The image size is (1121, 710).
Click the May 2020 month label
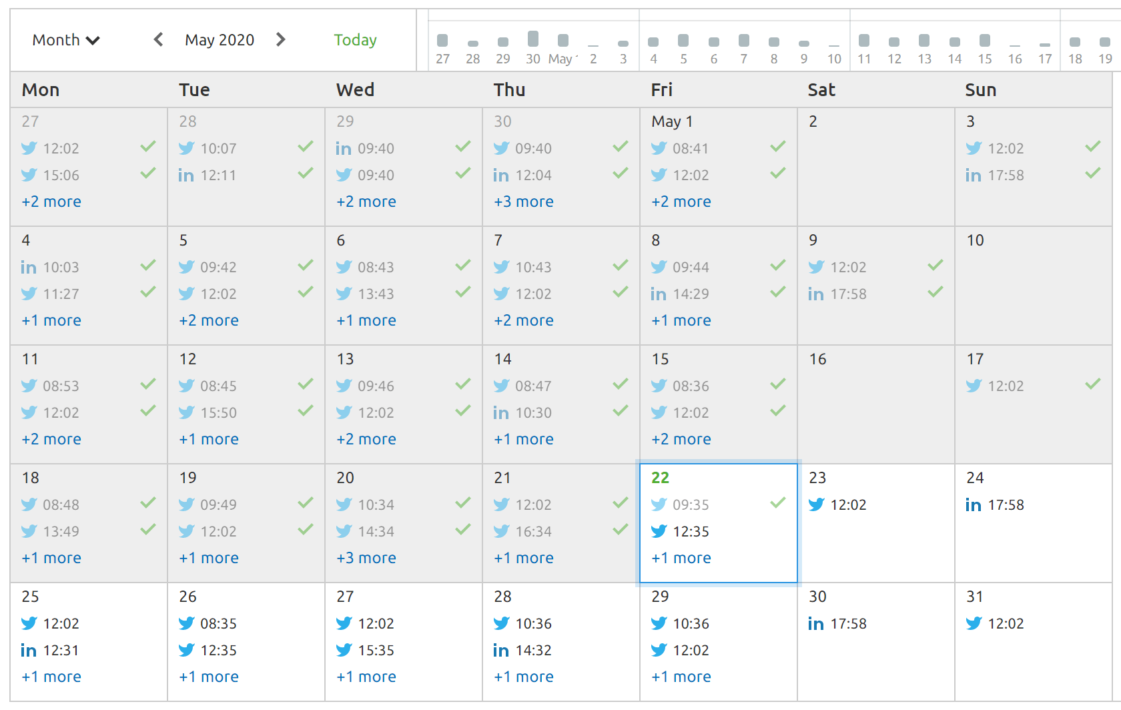tap(220, 40)
